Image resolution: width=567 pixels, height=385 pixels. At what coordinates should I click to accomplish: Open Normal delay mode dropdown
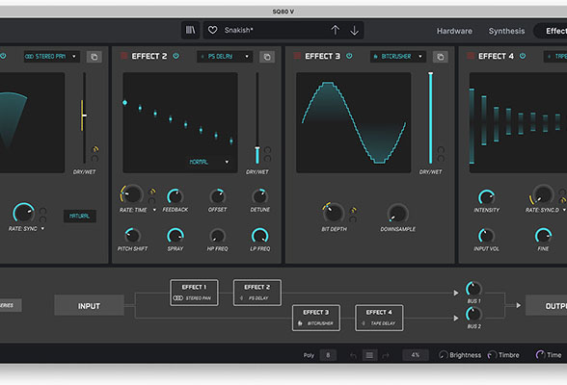(x=209, y=162)
